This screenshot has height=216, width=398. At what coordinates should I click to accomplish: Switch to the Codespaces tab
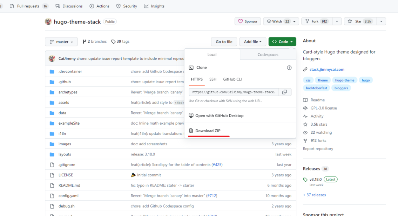(268, 55)
